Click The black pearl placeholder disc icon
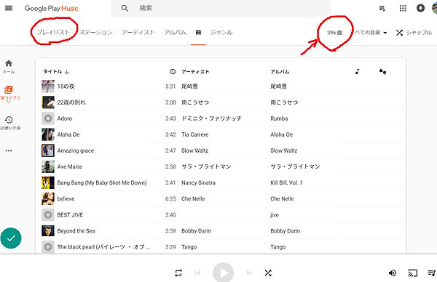437x282 pixels. point(48,247)
